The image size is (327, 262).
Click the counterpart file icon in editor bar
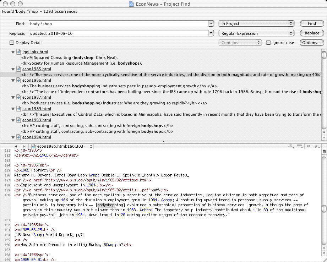pyautogui.click(x=309, y=146)
